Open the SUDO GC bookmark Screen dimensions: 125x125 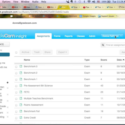[x=48, y=16]
